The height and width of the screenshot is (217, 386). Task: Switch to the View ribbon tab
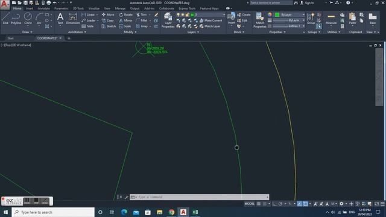(x=107, y=8)
